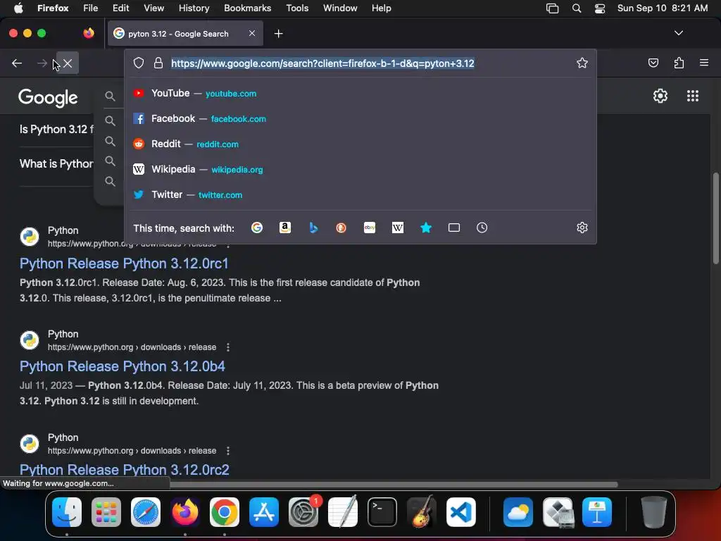Search this time with Wikipedia icon
721x541 pixels.
pos(398,228)
